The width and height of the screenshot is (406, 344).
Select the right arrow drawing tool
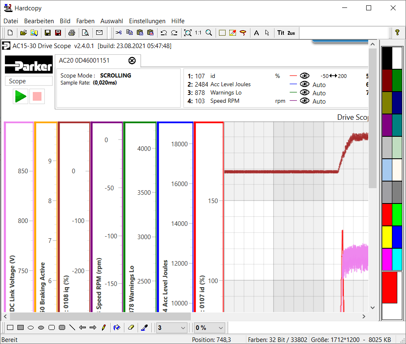(93, 328)
